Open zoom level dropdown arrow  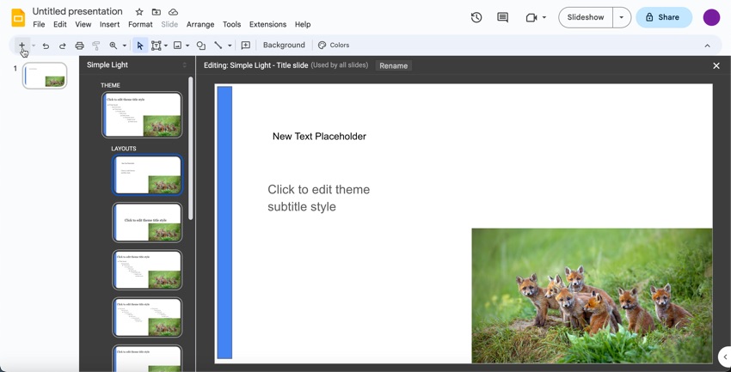(125, 46)
